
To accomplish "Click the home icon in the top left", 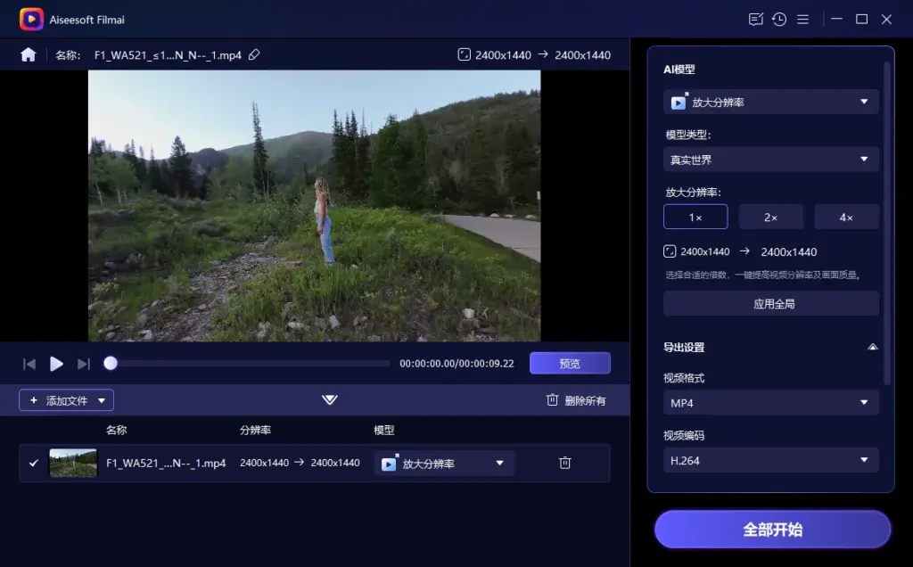I will [28, 54].
